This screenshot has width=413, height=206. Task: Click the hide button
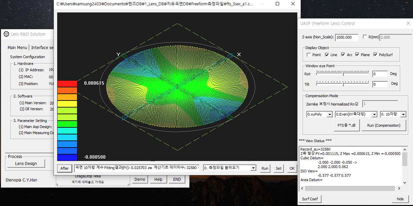coord(400,199)
